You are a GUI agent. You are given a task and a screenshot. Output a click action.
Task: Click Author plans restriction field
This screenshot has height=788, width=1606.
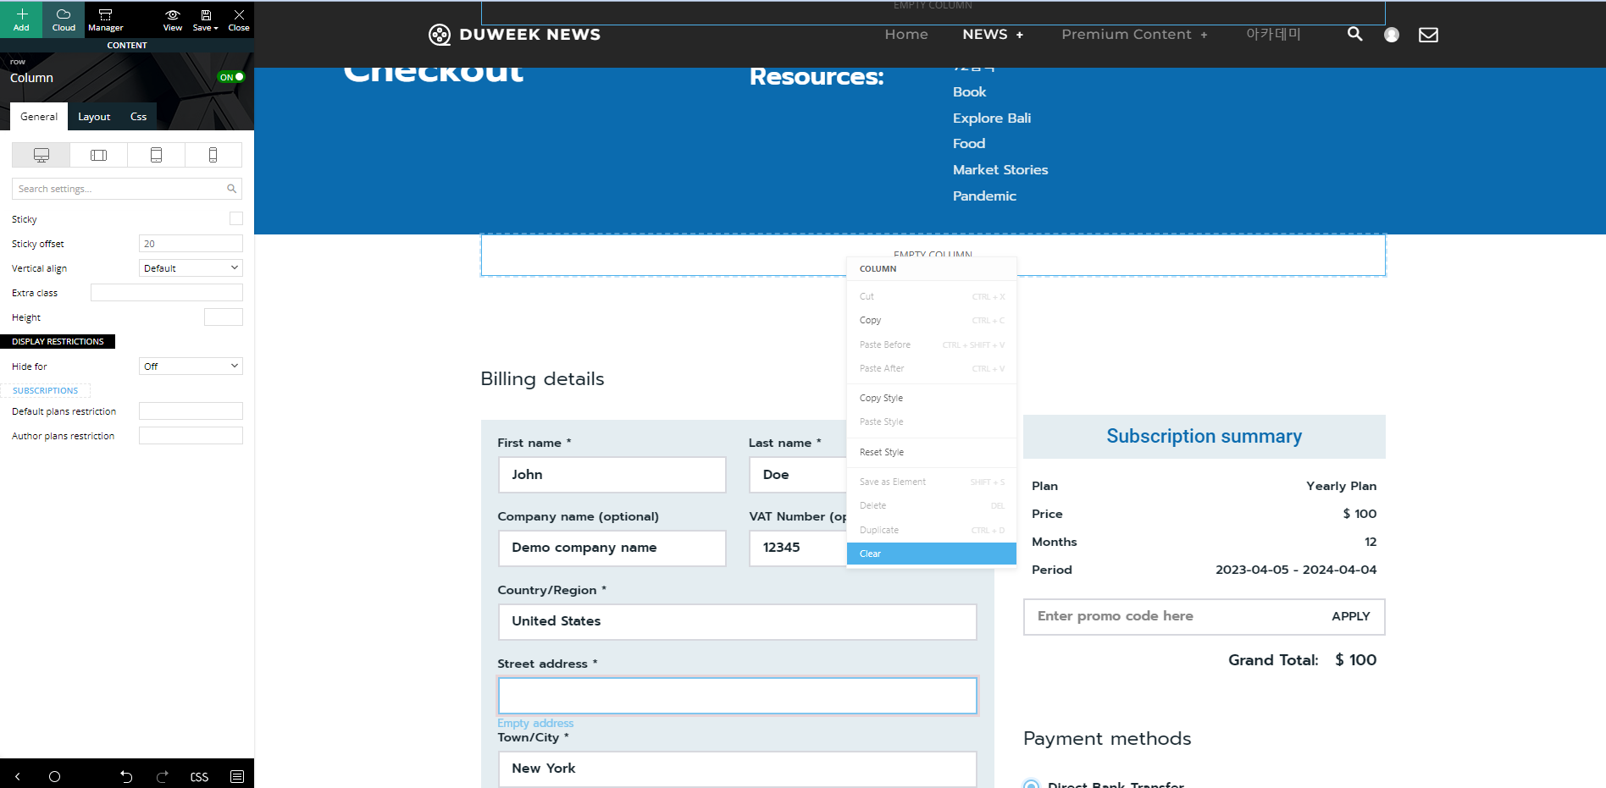point(191,436)
